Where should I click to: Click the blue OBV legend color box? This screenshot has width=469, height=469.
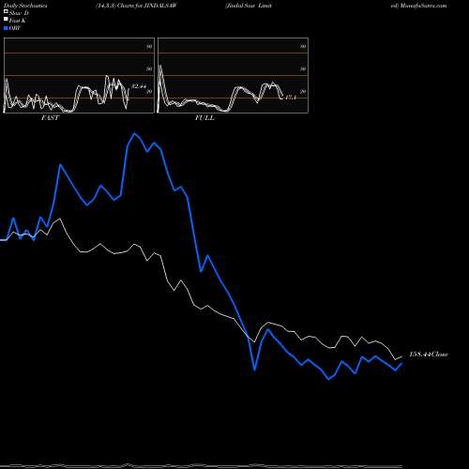click(6, 28)
